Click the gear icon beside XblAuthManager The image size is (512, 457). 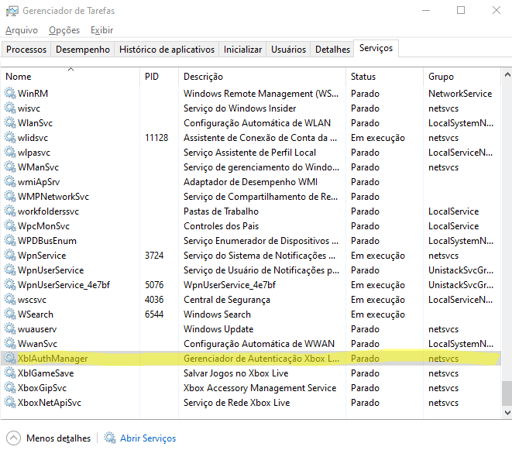10,358
